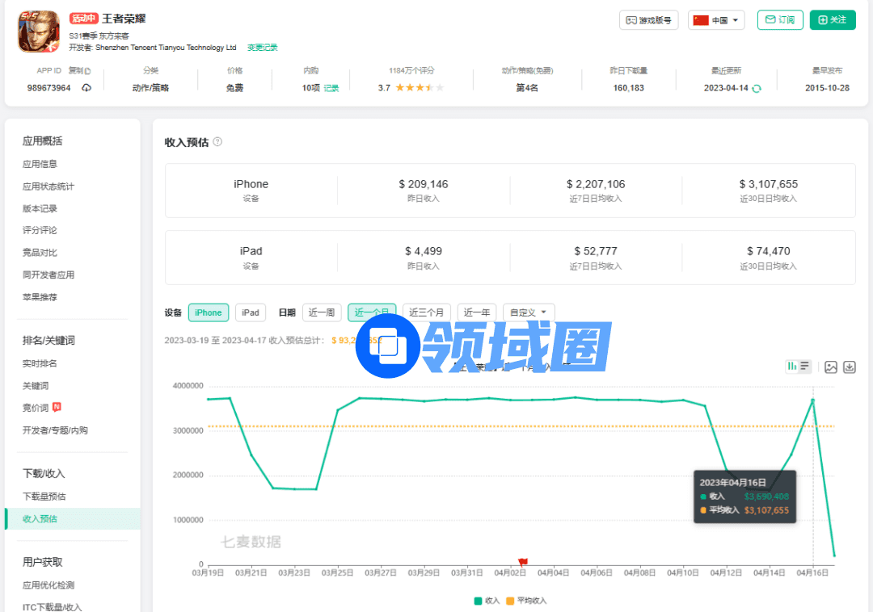
Task: Open 关键词 in sidebar menu
Action: [x=36, y=386]
